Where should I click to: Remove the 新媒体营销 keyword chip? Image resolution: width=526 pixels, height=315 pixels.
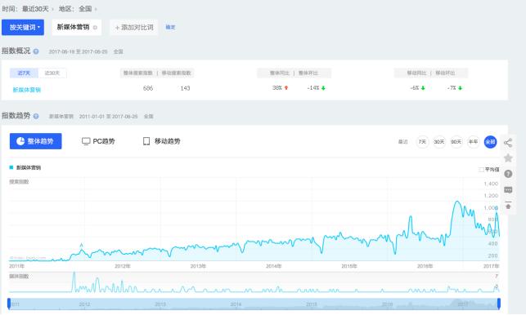click(x=95, y=28)
